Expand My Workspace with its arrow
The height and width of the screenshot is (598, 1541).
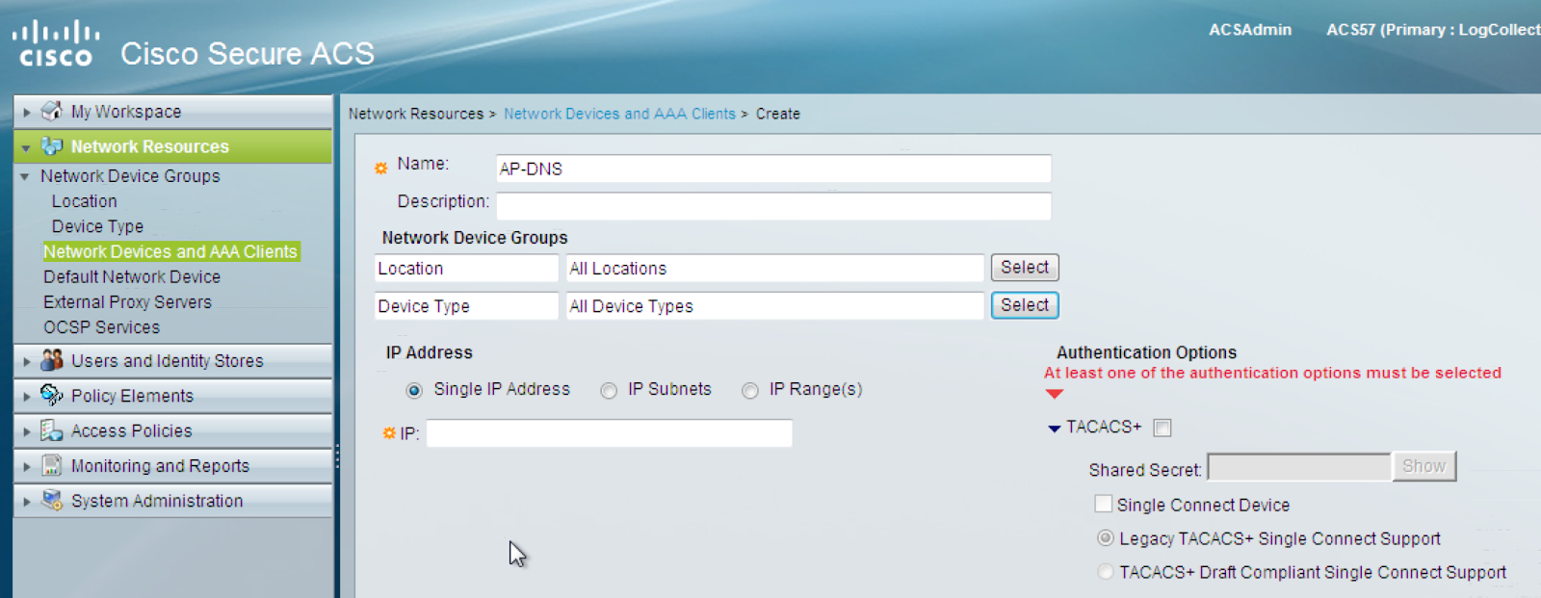pyautogui.click(x=27, y=112)
